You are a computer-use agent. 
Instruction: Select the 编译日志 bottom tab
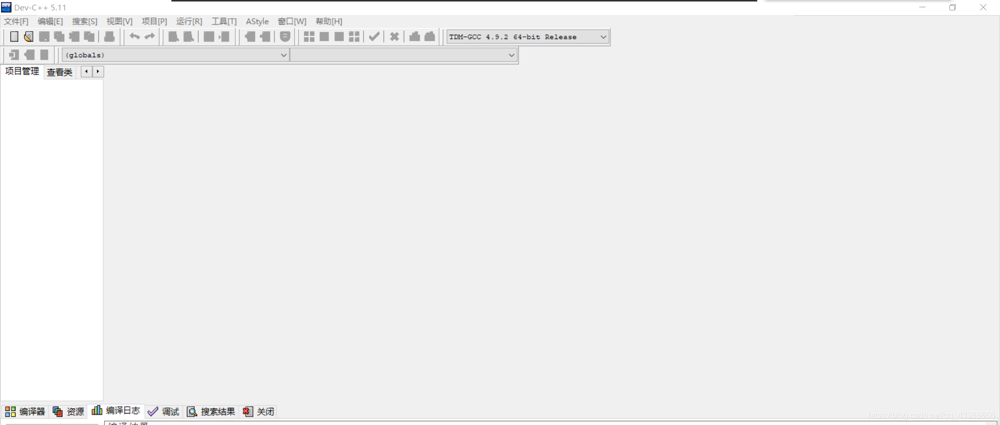click(116, 410)
